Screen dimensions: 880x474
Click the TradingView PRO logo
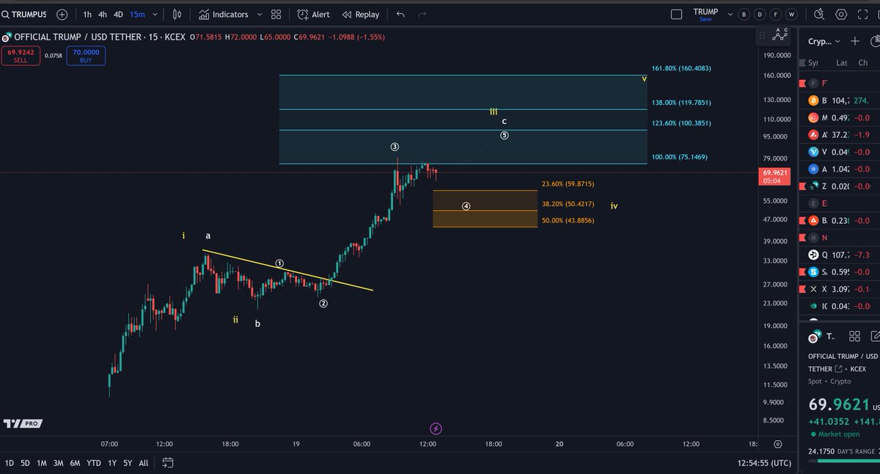[x=23, y=423]
